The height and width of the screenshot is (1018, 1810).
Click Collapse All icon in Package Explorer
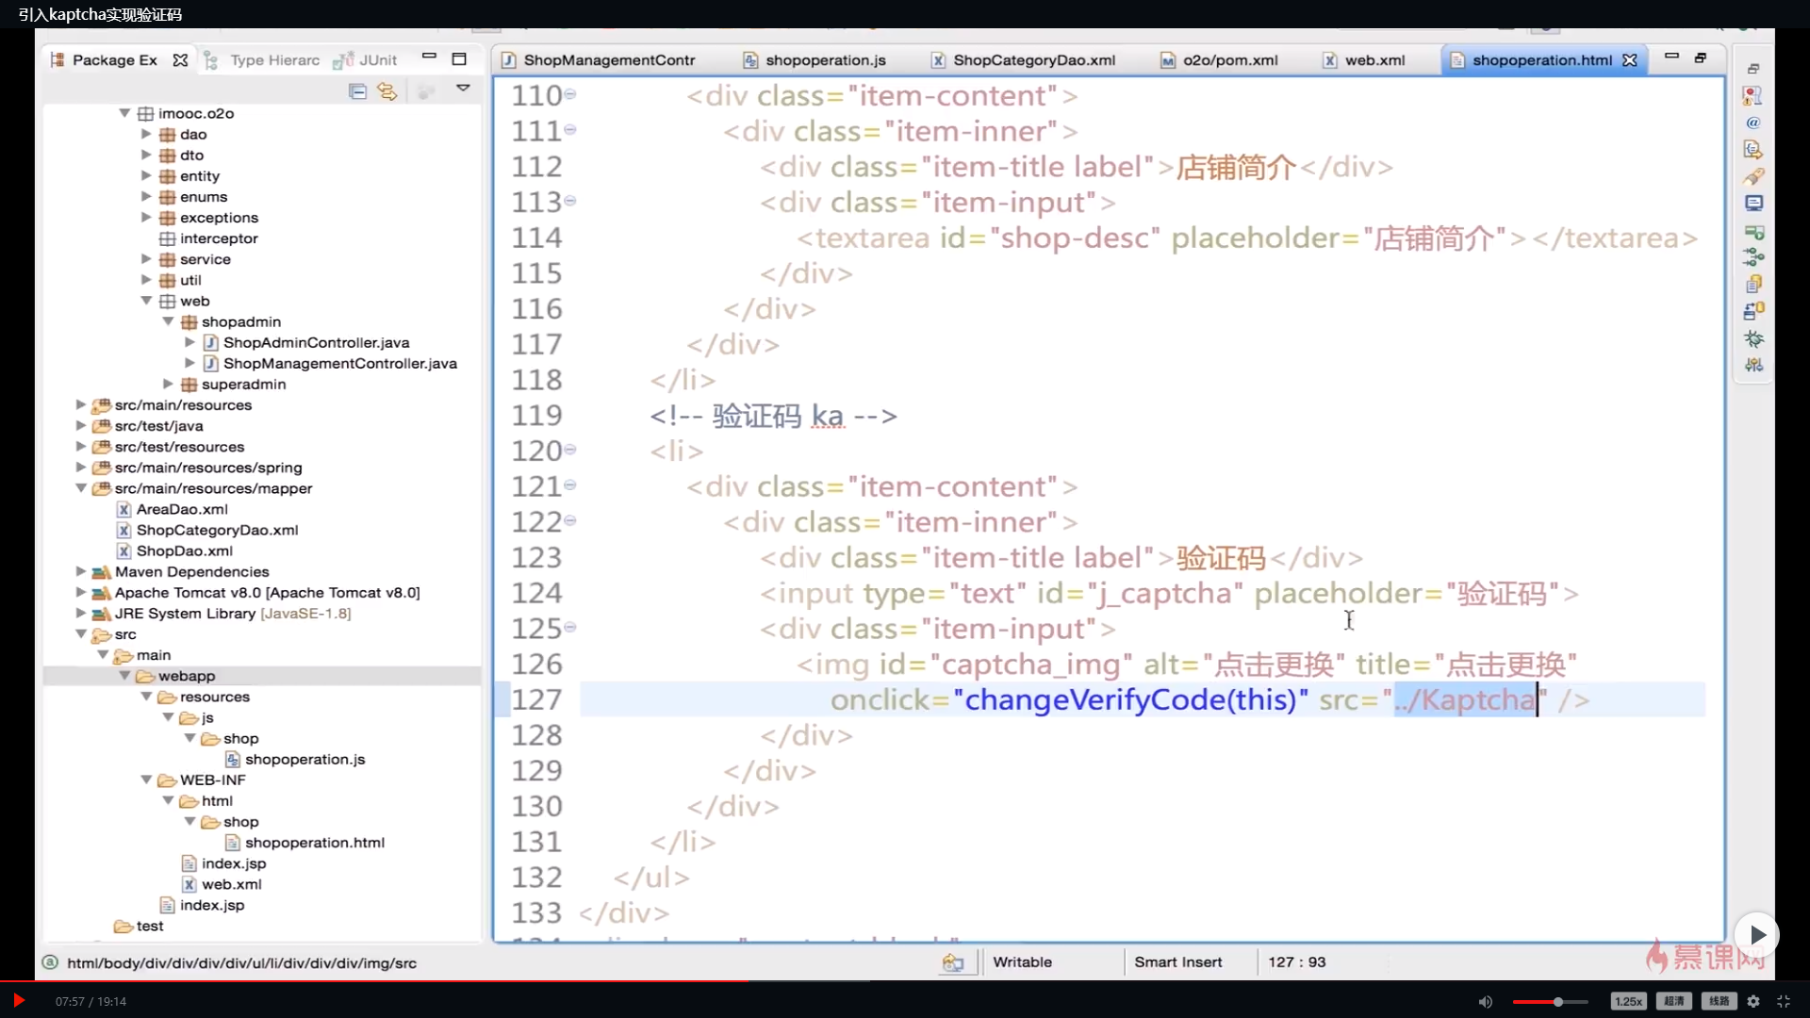357,91
